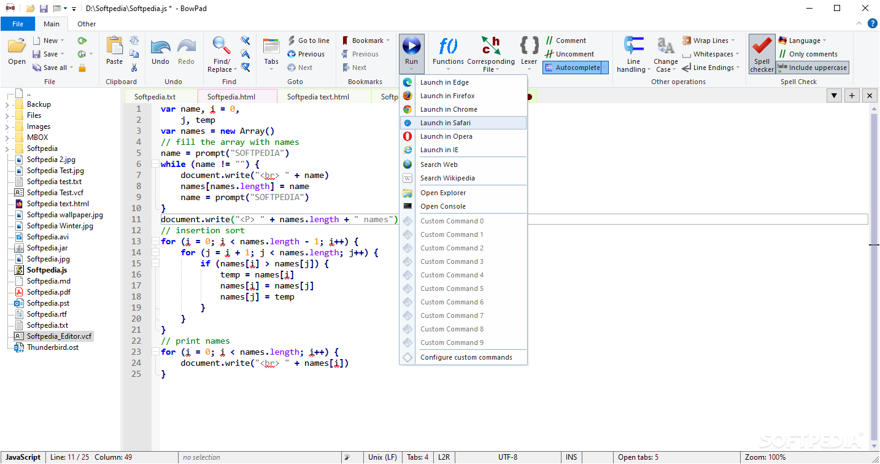
Task: Toggle the Autocomplete button
Action: click(x=571, y=68)
